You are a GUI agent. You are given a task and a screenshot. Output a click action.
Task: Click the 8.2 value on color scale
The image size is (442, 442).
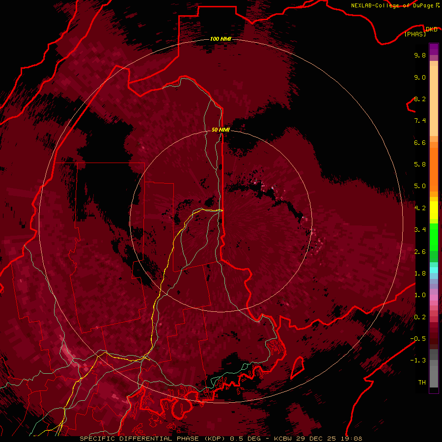[x=420, y=99]
